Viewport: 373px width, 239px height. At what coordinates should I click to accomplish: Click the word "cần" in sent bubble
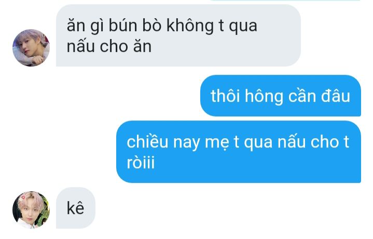302,96
